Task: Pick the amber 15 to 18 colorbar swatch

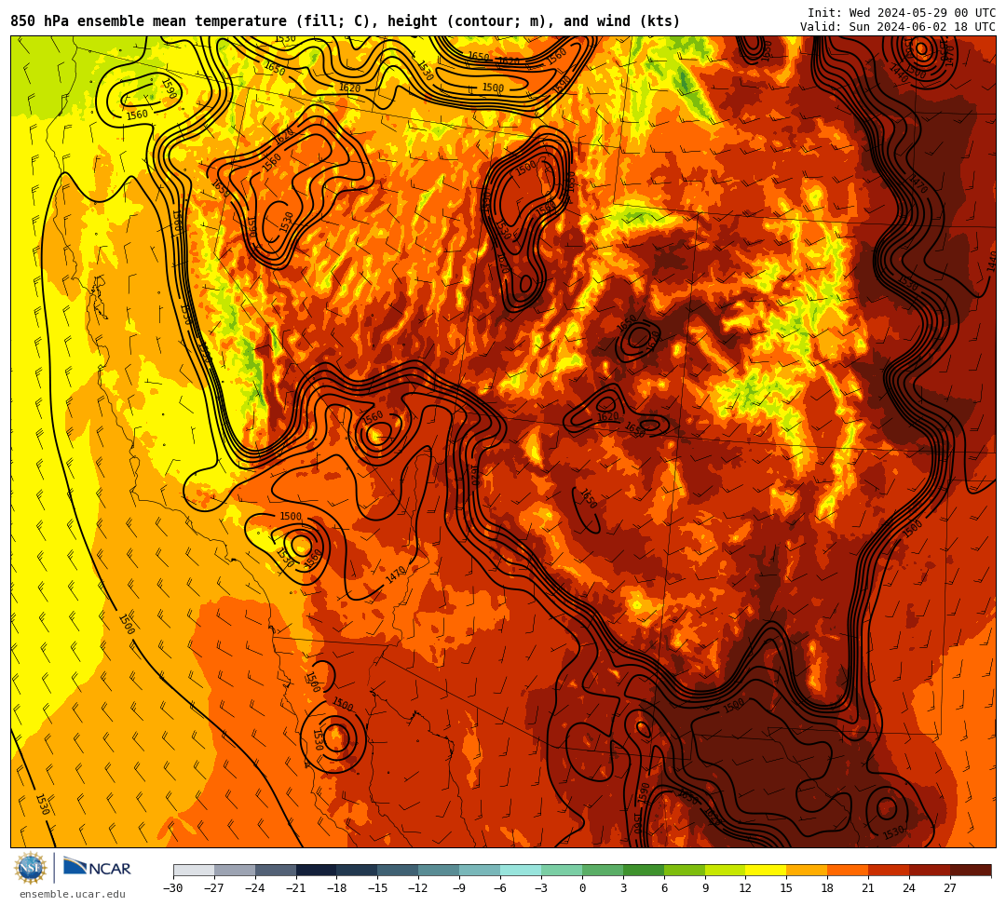Action: click(x=807, y=870)
